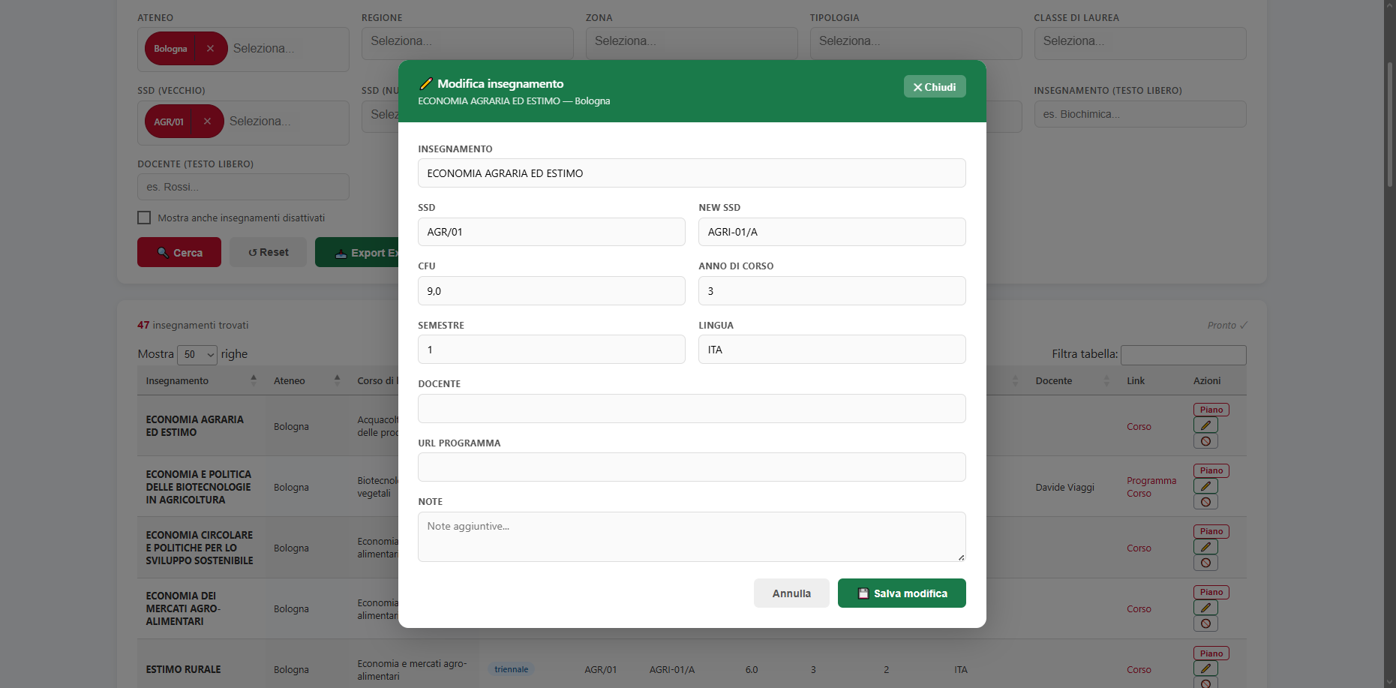Sort table by Docente column
1396x688 pixels.
[1073, 381]
